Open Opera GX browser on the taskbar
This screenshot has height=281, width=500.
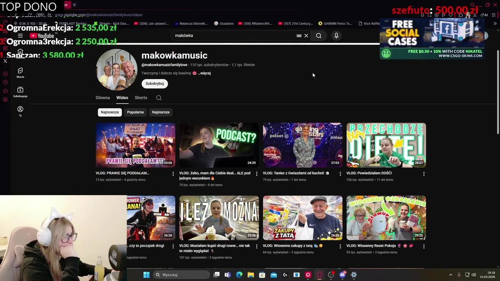tap(320, 275)
